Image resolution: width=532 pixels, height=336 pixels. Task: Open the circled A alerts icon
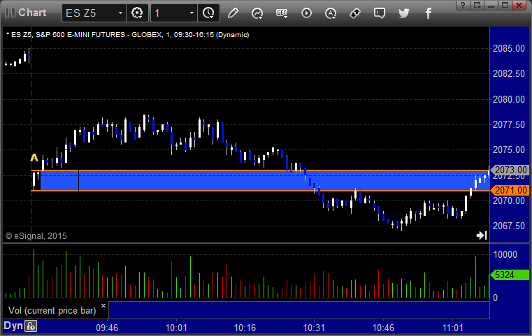coord(331,13)
